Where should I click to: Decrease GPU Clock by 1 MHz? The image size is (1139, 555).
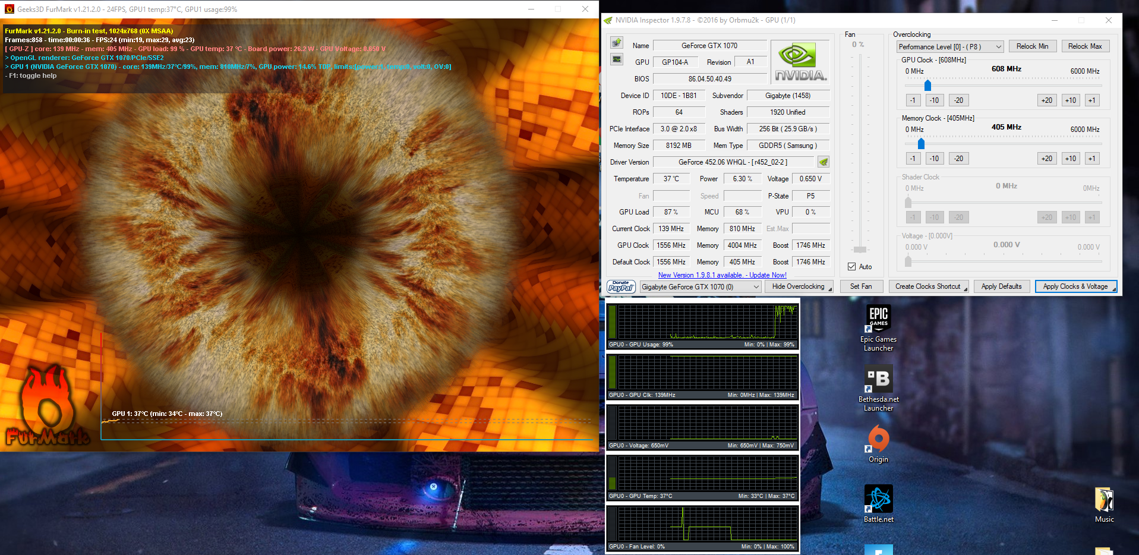click(x=913, y=100)
